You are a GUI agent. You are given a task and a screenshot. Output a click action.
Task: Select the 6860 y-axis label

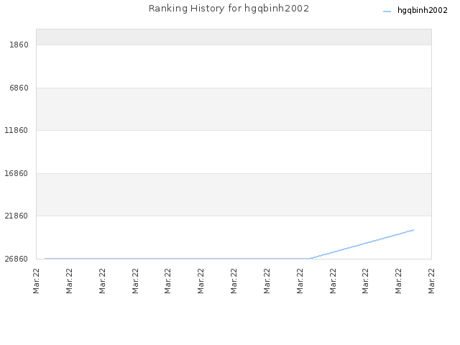[x=19, y=88]
